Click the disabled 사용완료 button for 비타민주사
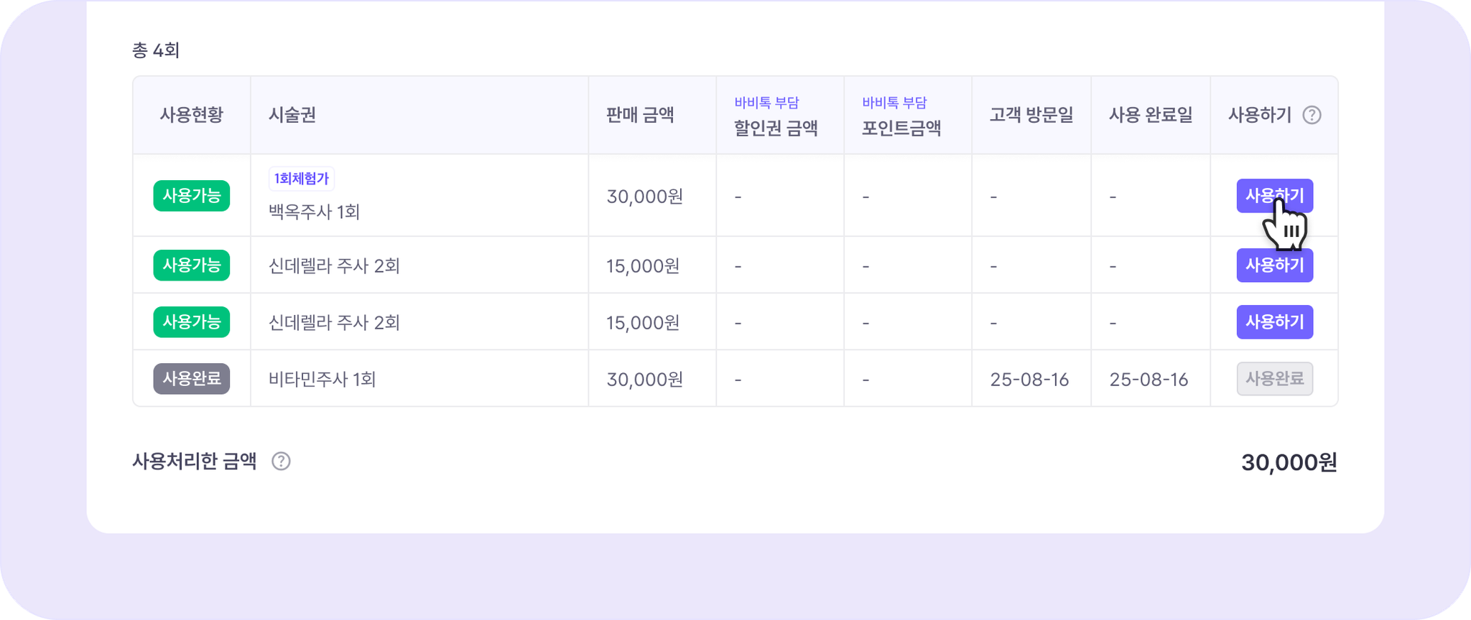Screen dimensions: 1471x620 [x=1274, y=379]
